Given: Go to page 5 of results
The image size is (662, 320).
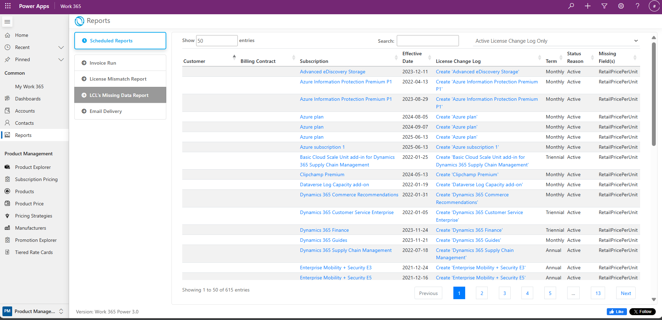Looking at the screenshot, I should coord(550,293).
